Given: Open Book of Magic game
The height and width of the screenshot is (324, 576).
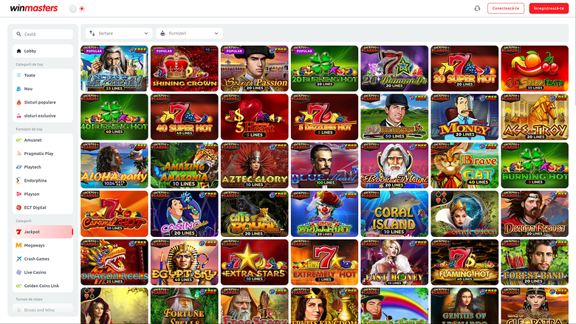Looking at the screenshot, I should (x=394, y=165).
